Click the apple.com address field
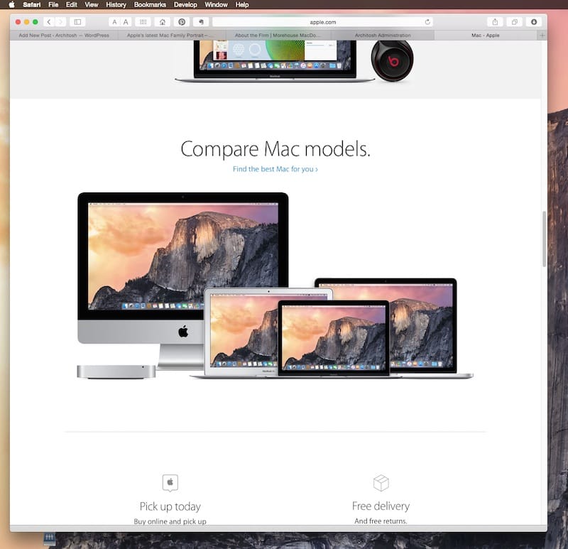 click(322, 22)
